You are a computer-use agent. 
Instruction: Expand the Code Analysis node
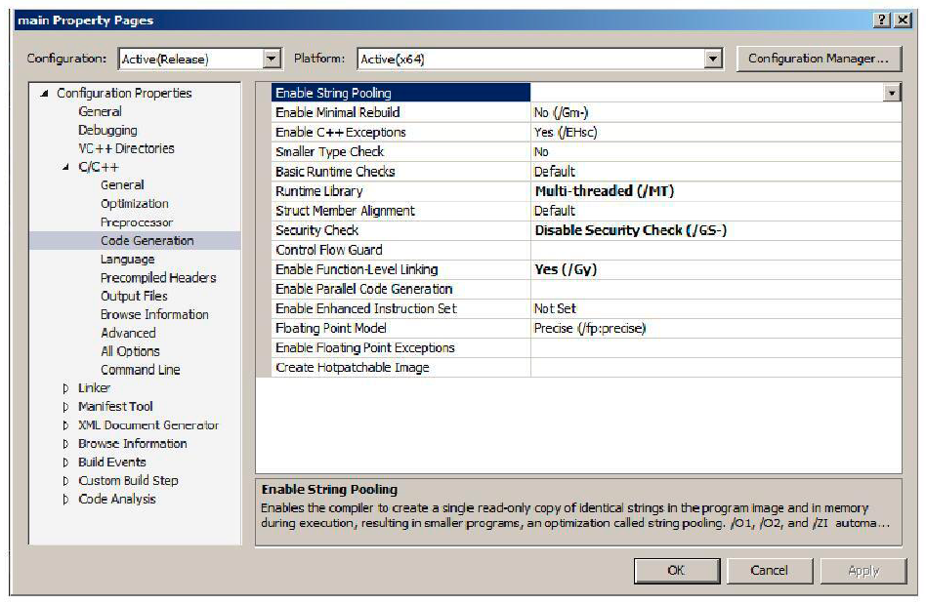66,500
